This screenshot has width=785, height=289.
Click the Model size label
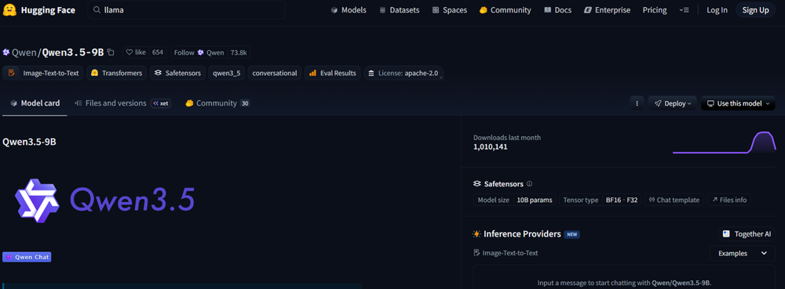point(493,200)
